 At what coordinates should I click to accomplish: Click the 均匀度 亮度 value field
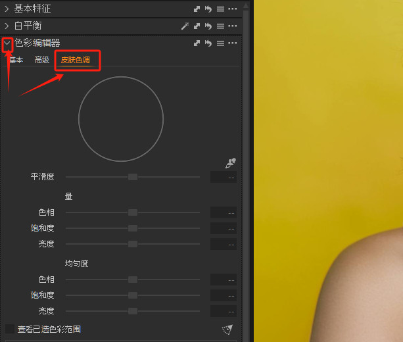point(224,311)
